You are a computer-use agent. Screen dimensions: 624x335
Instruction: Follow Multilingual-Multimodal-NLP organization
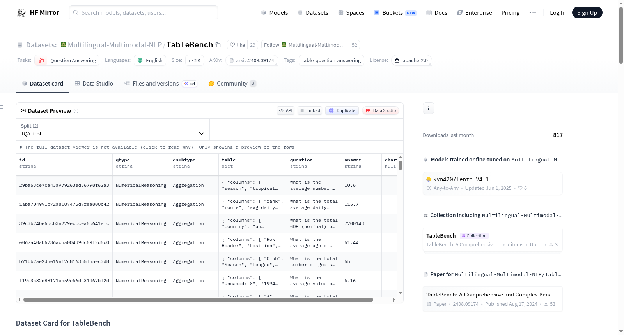pyautogui.click(x=305, y=45)
